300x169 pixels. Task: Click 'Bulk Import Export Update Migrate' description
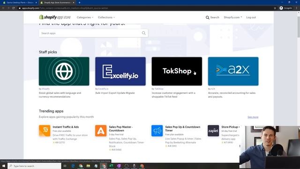coord(115,93)
